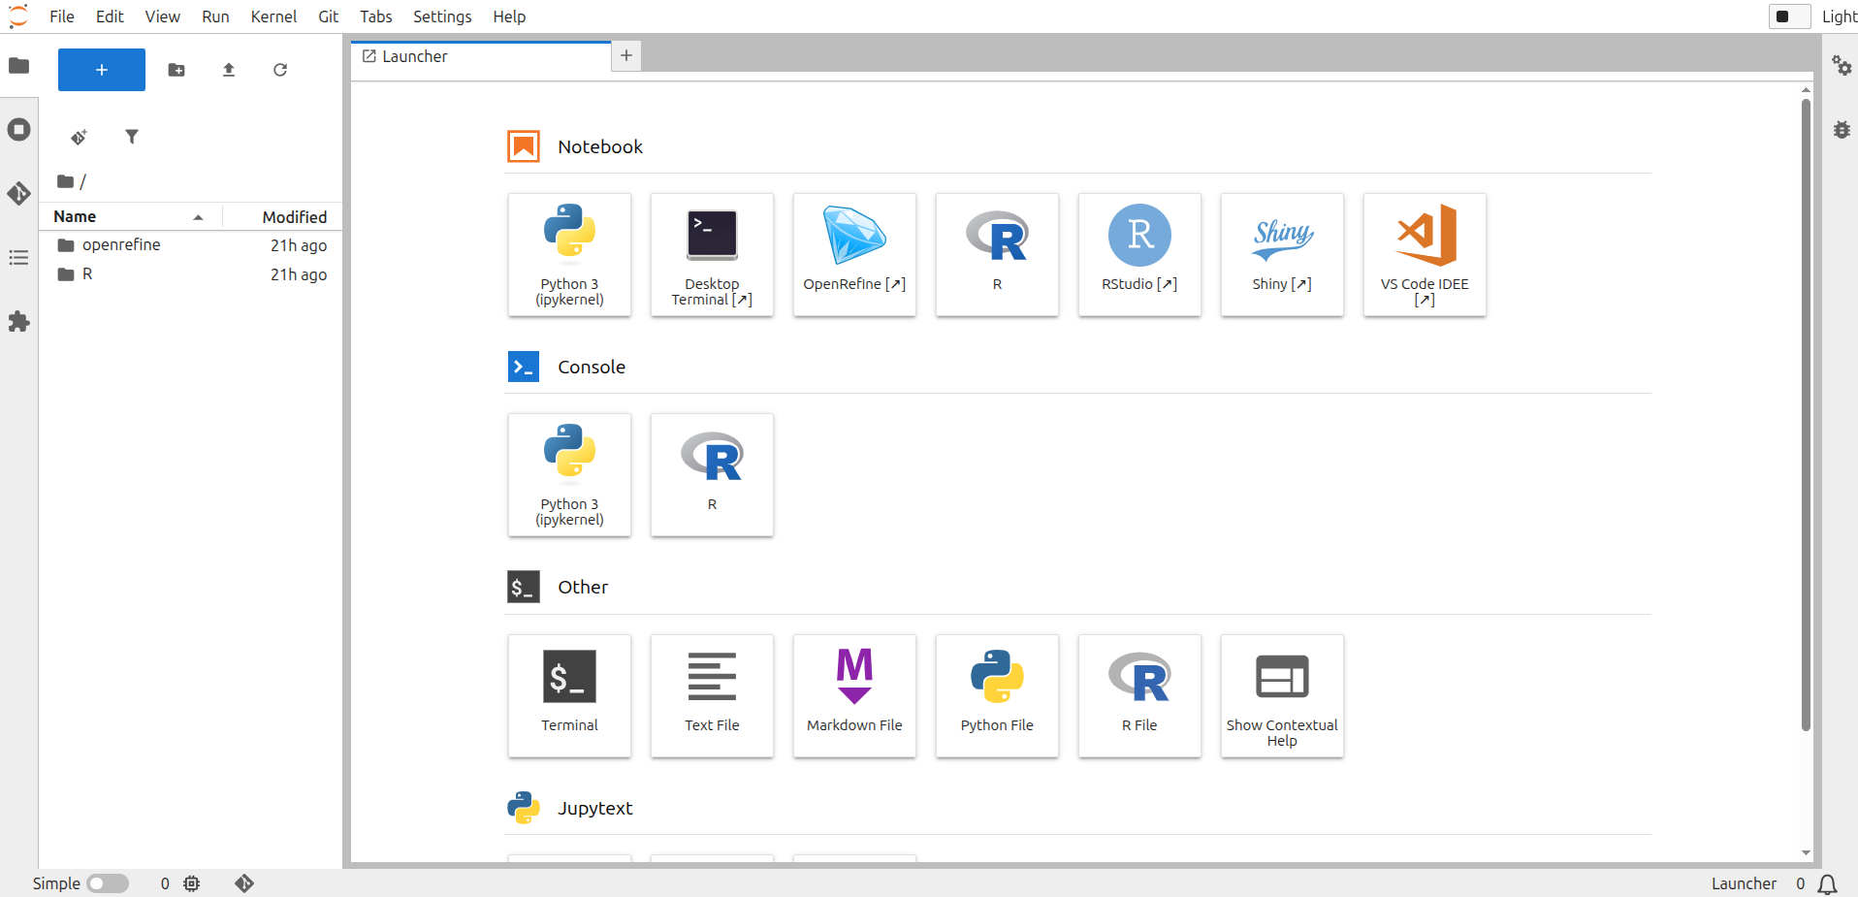Open Show Contextual Help card
The width and height of the screenshot is (1858, 897).
[x=1282, y=696]
